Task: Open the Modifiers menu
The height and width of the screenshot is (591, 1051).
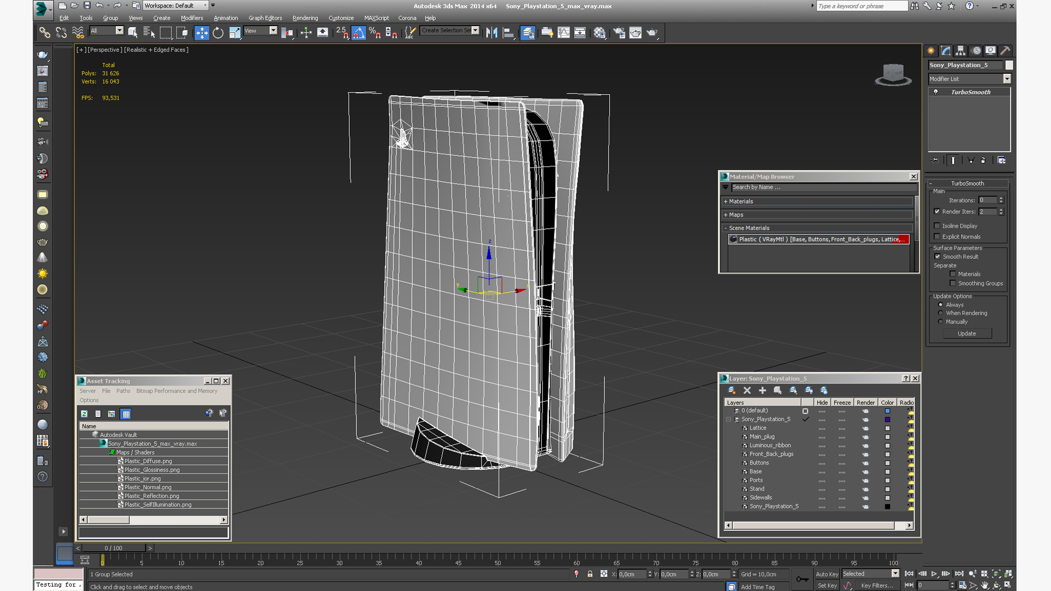Action: coord(192,18)
